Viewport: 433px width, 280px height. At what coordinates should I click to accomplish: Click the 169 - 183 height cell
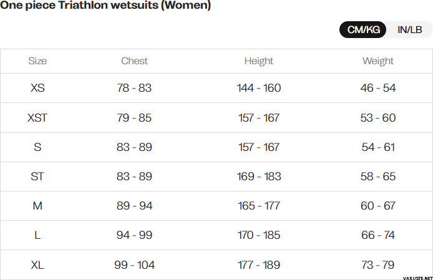(259, 176)
